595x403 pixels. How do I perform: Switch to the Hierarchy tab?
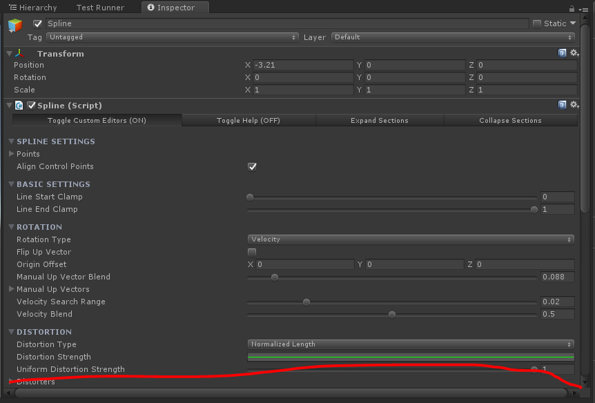35,8
